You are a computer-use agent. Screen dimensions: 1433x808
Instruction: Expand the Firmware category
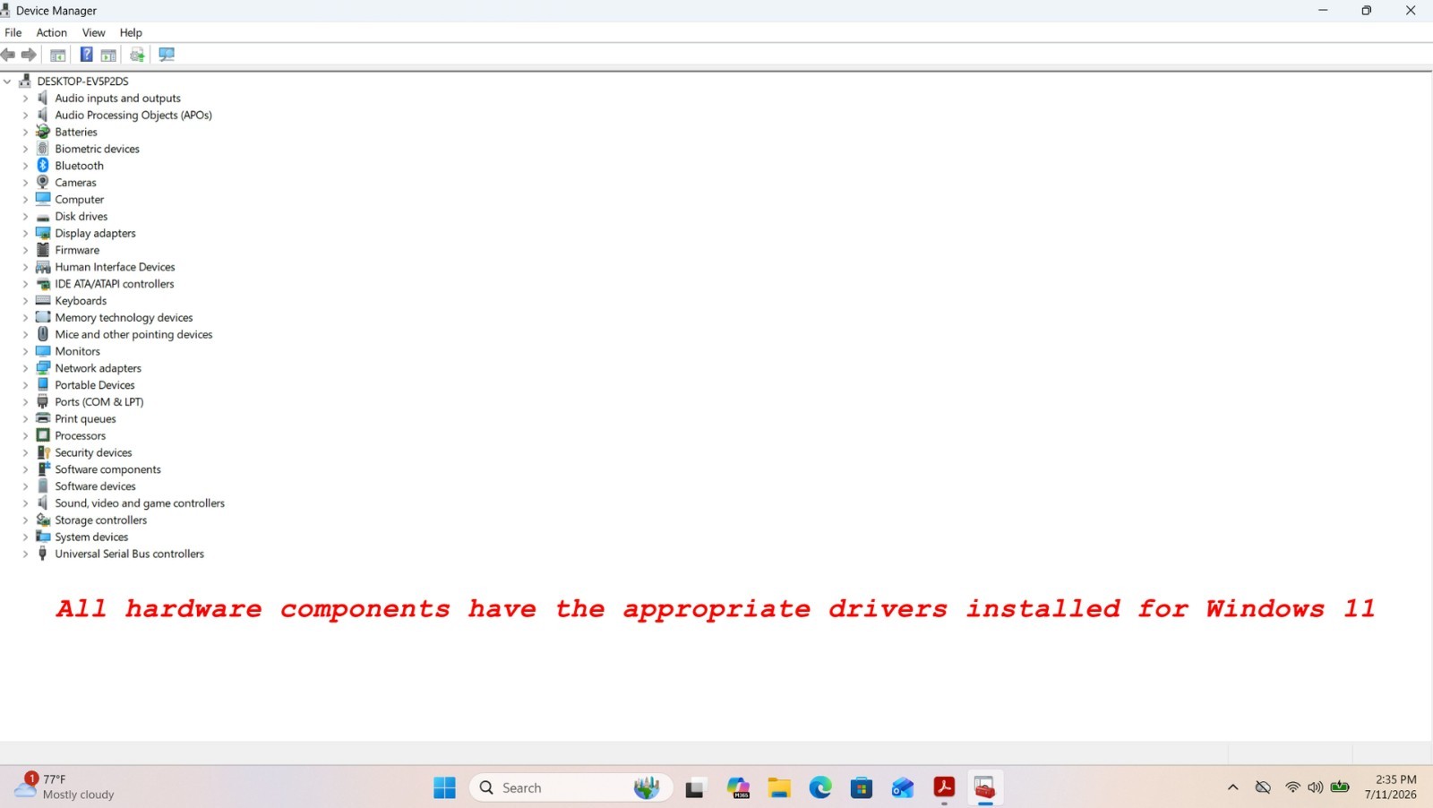[x=25, y=250]
